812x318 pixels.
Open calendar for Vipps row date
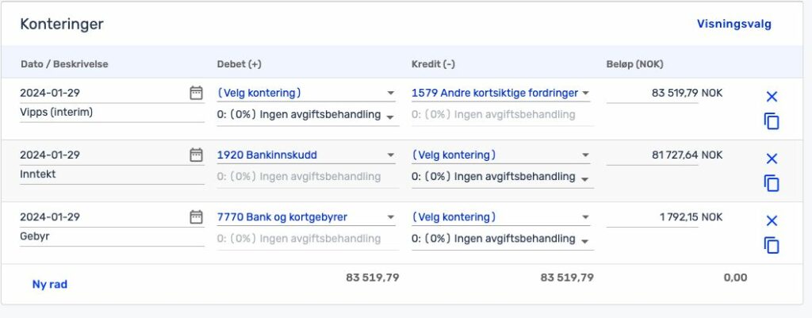[x=196, y=93]
